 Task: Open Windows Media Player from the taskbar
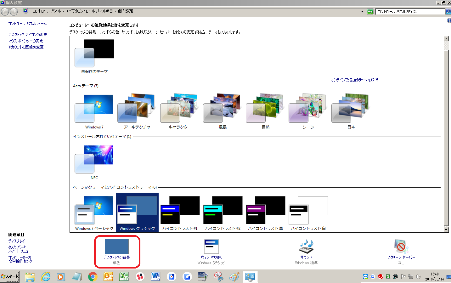[x=61, y=277]
